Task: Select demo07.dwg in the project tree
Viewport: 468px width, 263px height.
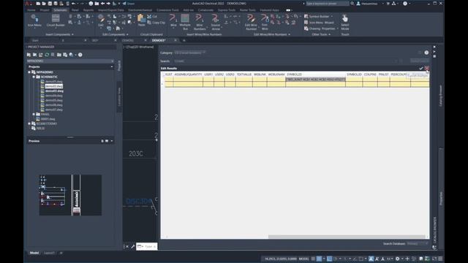Action: [x=53, y=110]
